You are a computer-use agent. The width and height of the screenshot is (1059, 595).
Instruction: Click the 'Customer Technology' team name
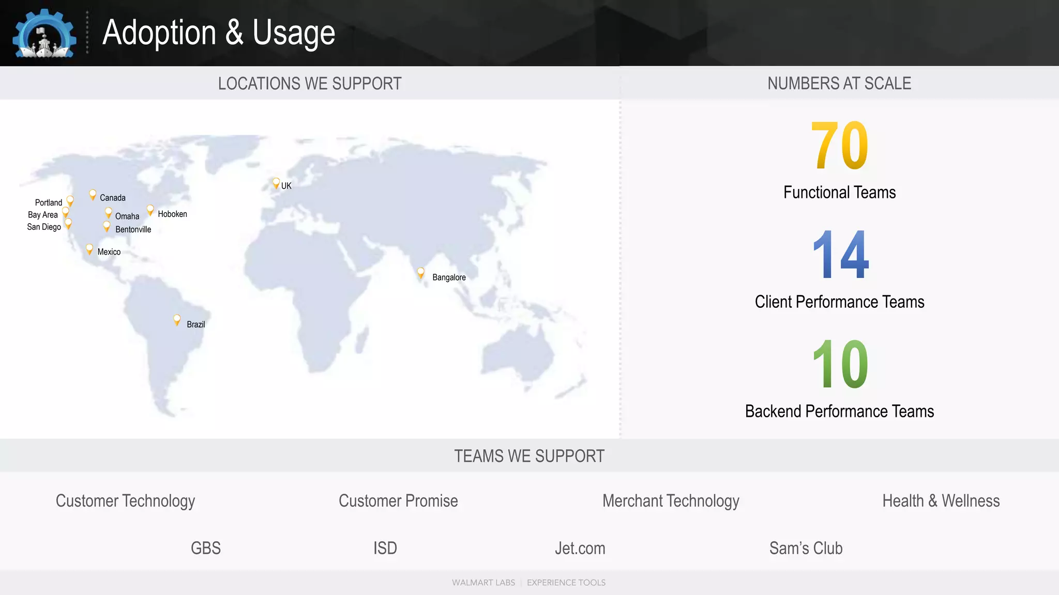click(x=126, y=501)
